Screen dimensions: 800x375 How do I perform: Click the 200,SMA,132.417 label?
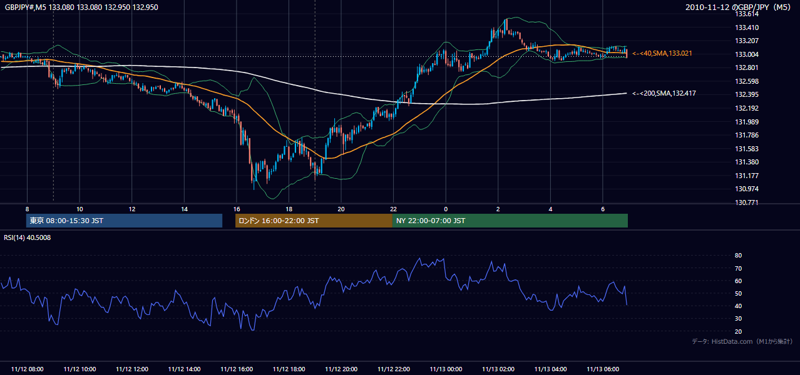(664, 93)
